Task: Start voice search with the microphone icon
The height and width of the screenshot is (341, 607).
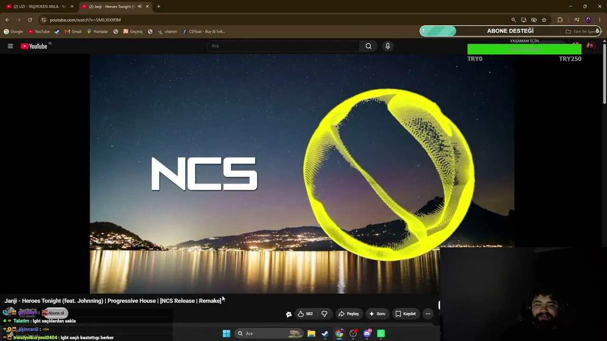Action: point(387,46)
